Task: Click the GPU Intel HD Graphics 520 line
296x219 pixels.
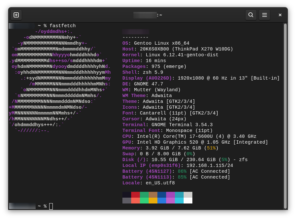Action: tap(195, 142)
